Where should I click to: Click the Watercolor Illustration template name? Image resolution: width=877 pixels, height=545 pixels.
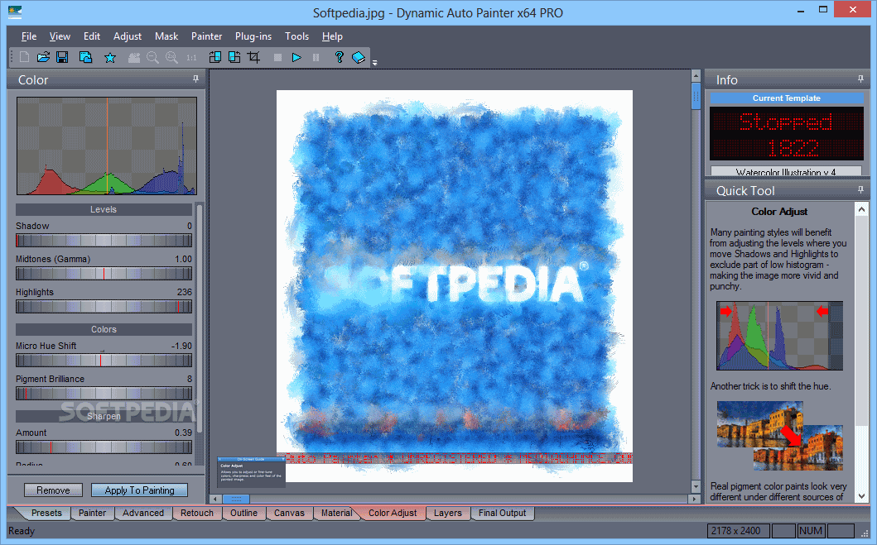point(786,171)
